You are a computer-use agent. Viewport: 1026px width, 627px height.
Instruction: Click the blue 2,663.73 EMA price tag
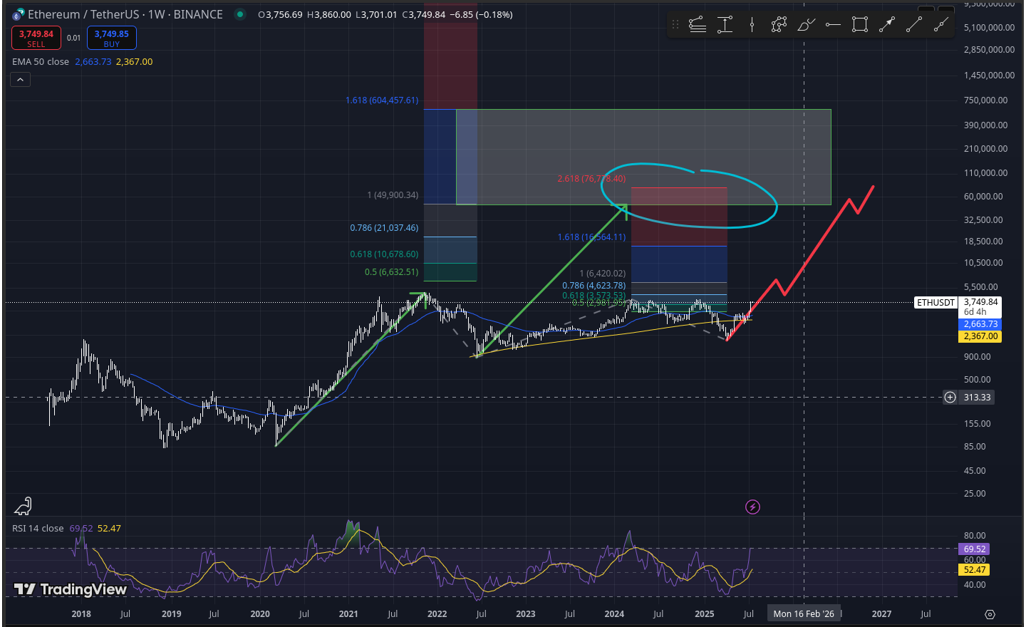tap(980, 324)
